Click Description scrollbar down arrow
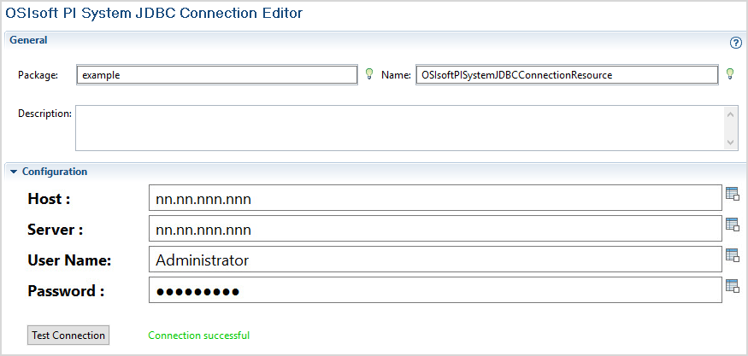The image size is (748, 356). [x=731, y=142]
